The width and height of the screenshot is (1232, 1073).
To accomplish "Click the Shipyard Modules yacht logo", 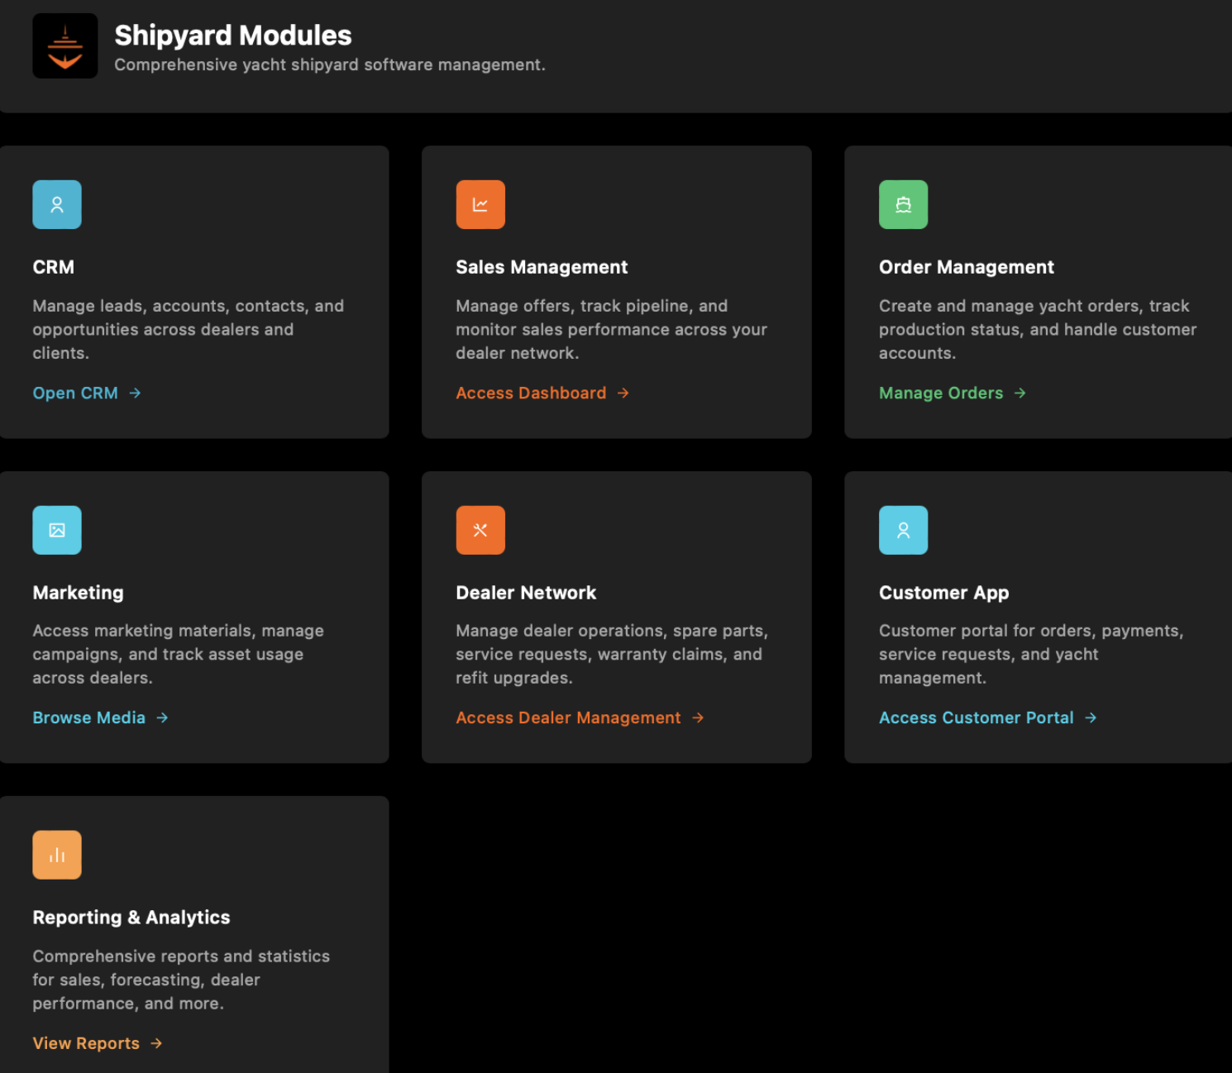I will tap(65, 45).
